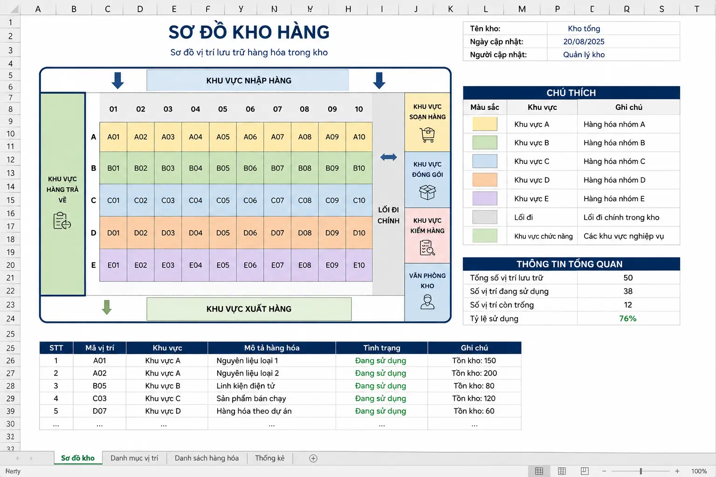
Task: Select storage location A10 in the map
Action: click(x=359, y=137)
